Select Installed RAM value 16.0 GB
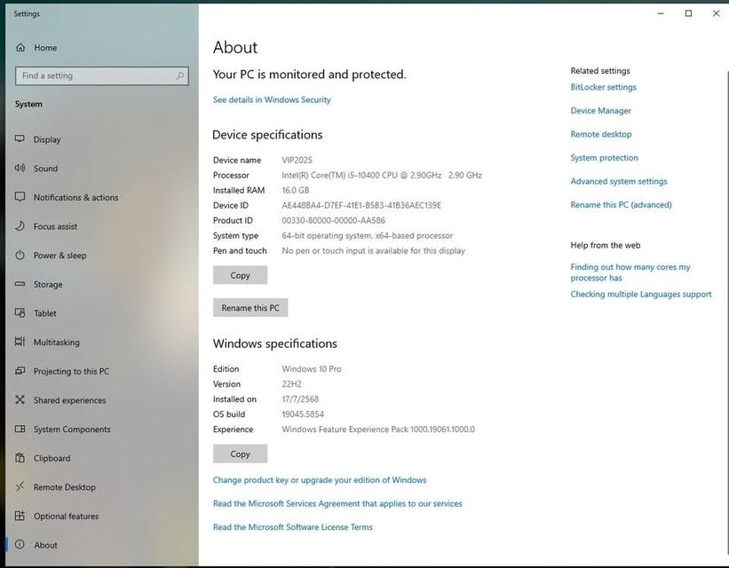Viewport: 729px width, 568px height. [x=295, y=190]
